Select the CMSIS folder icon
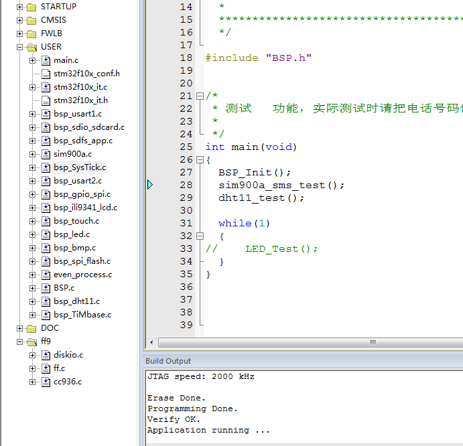The height and width of the screenshot is (446, 463). (x=31, y=20)
